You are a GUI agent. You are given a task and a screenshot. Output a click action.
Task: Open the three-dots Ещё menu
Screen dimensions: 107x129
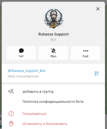point(86,51)
